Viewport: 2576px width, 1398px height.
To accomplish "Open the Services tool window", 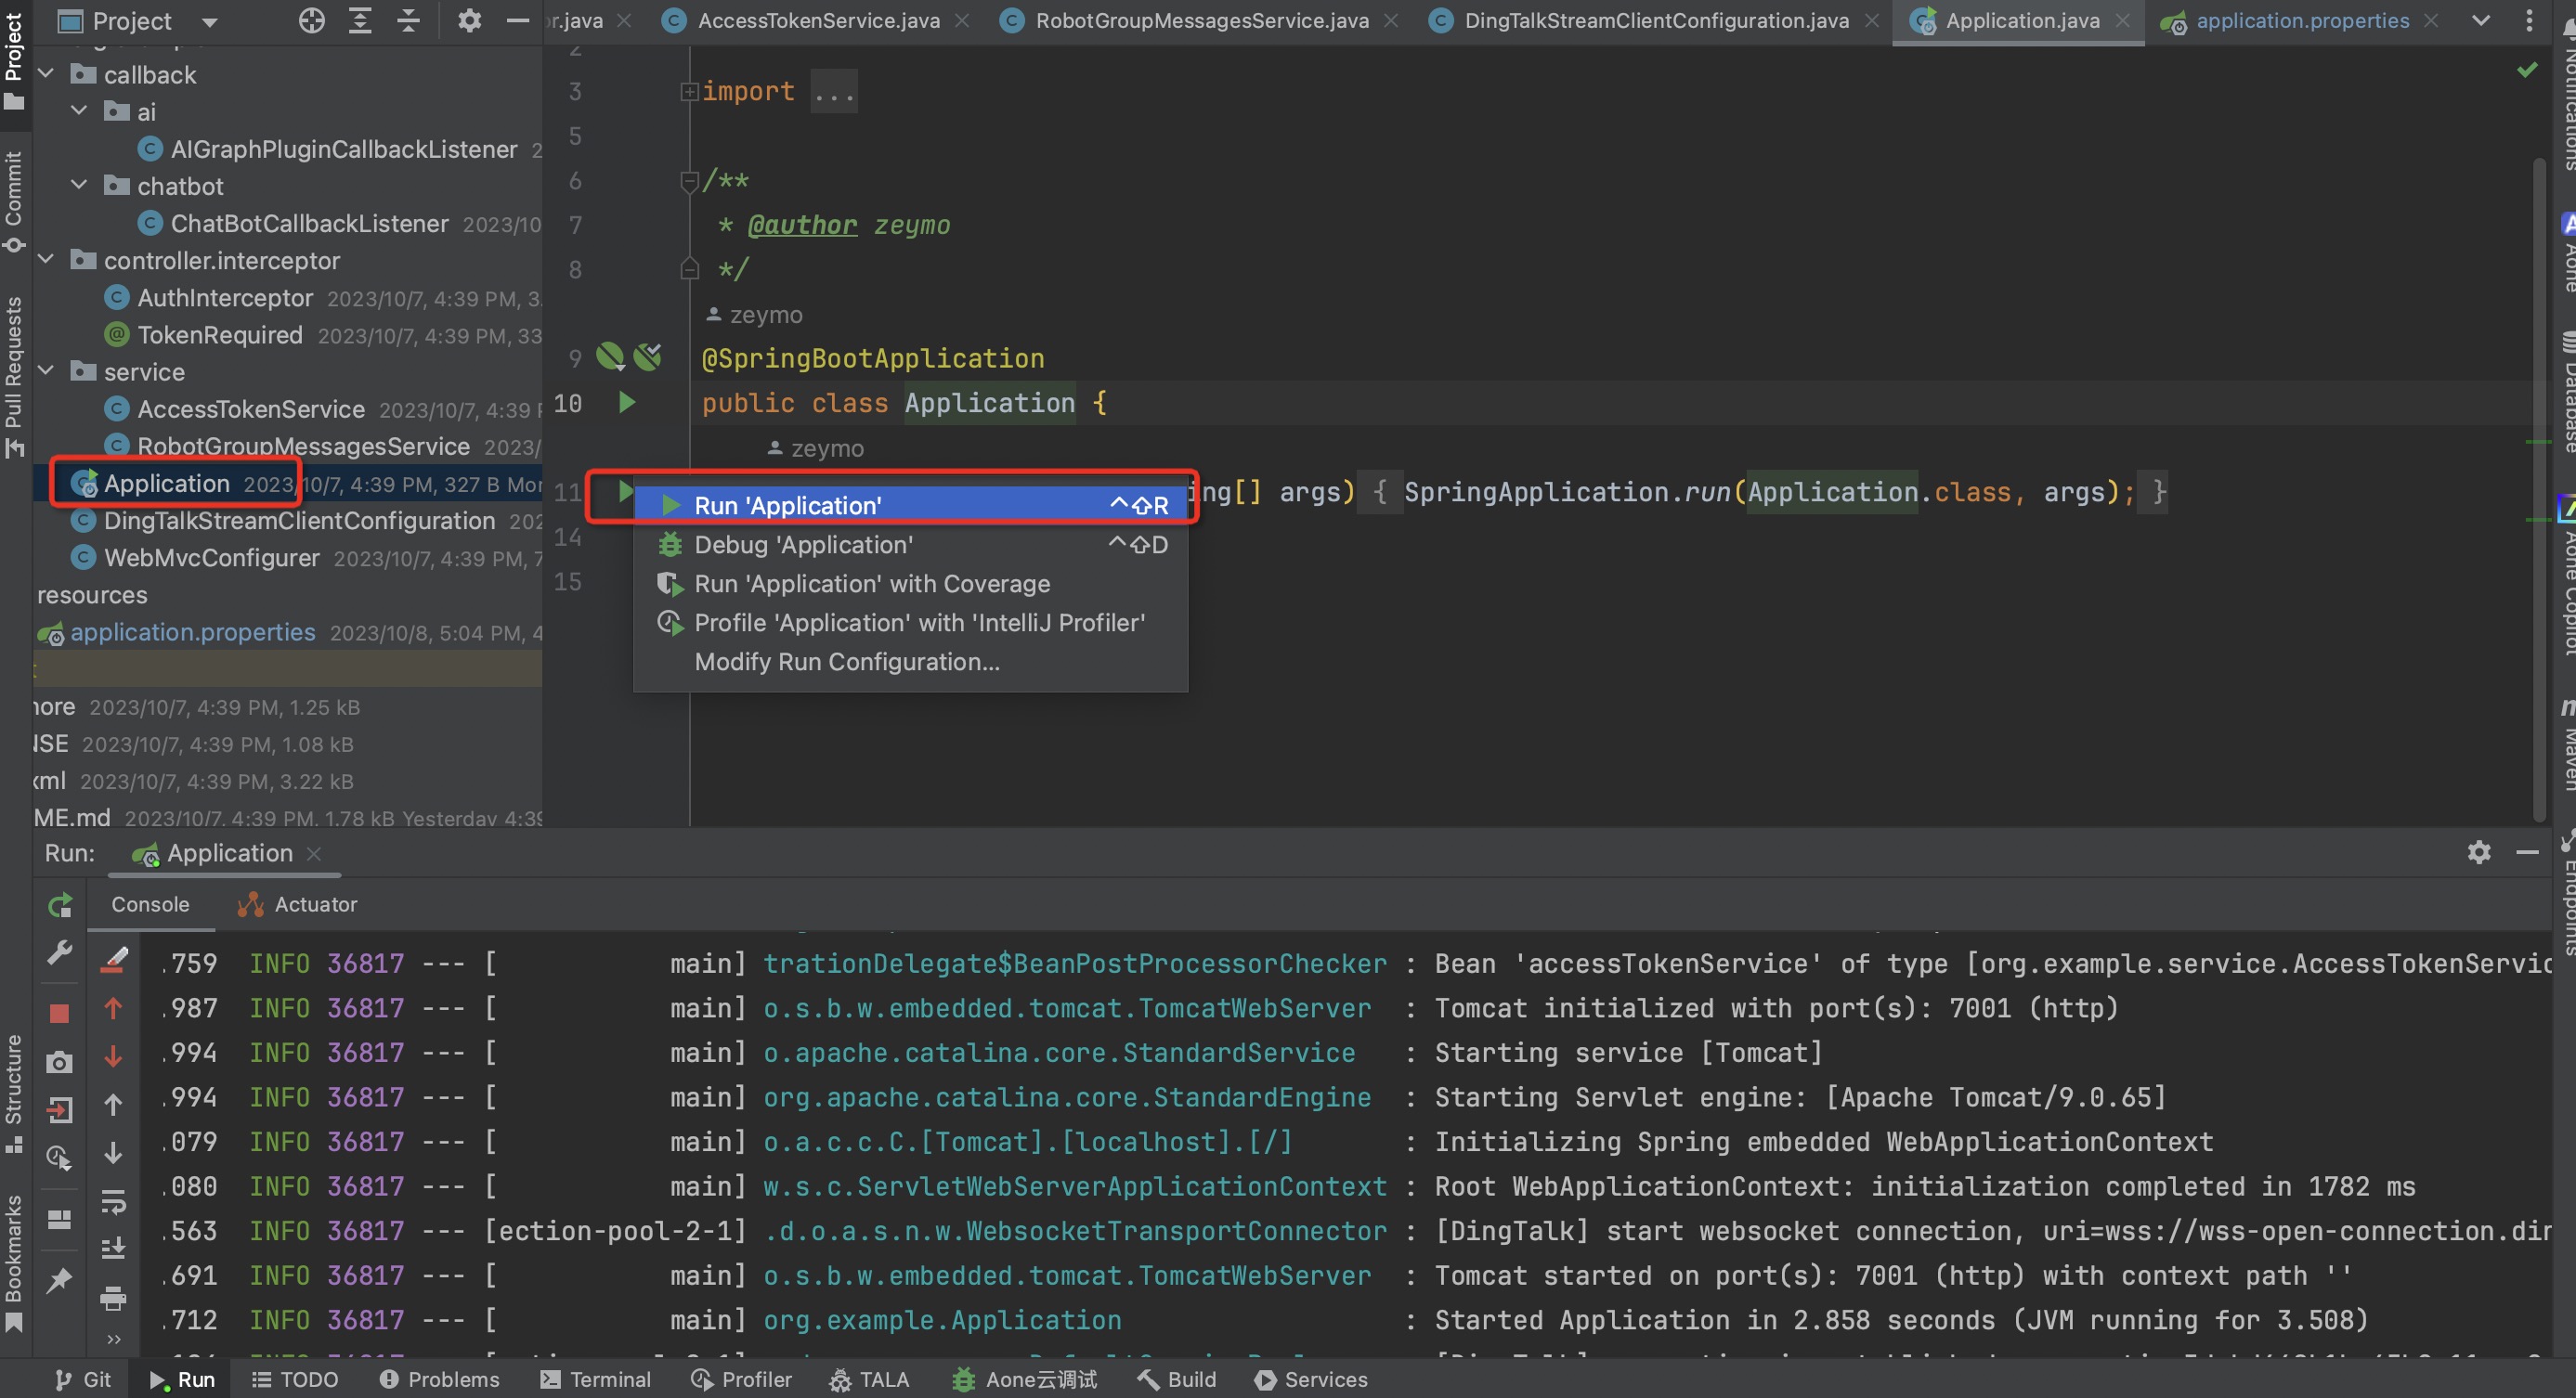I will (1311, 1379).
